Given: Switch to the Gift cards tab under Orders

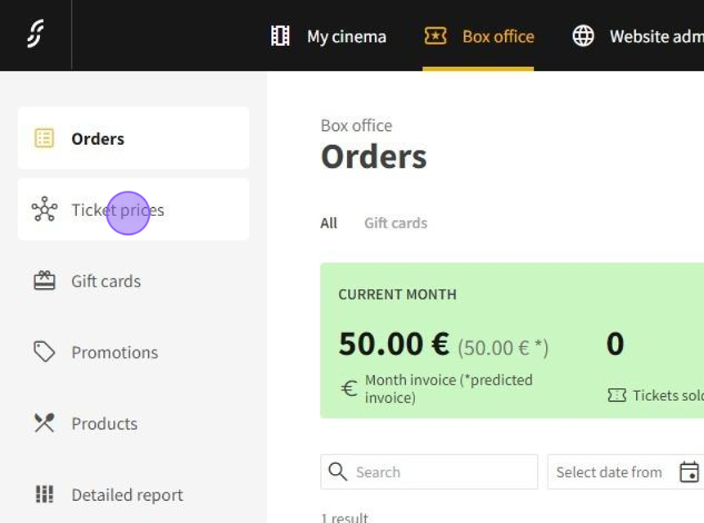Looking at the screenshot, I should click(x=395, y=223).
